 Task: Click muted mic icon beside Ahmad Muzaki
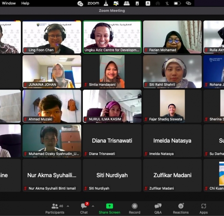coord(26,119)
